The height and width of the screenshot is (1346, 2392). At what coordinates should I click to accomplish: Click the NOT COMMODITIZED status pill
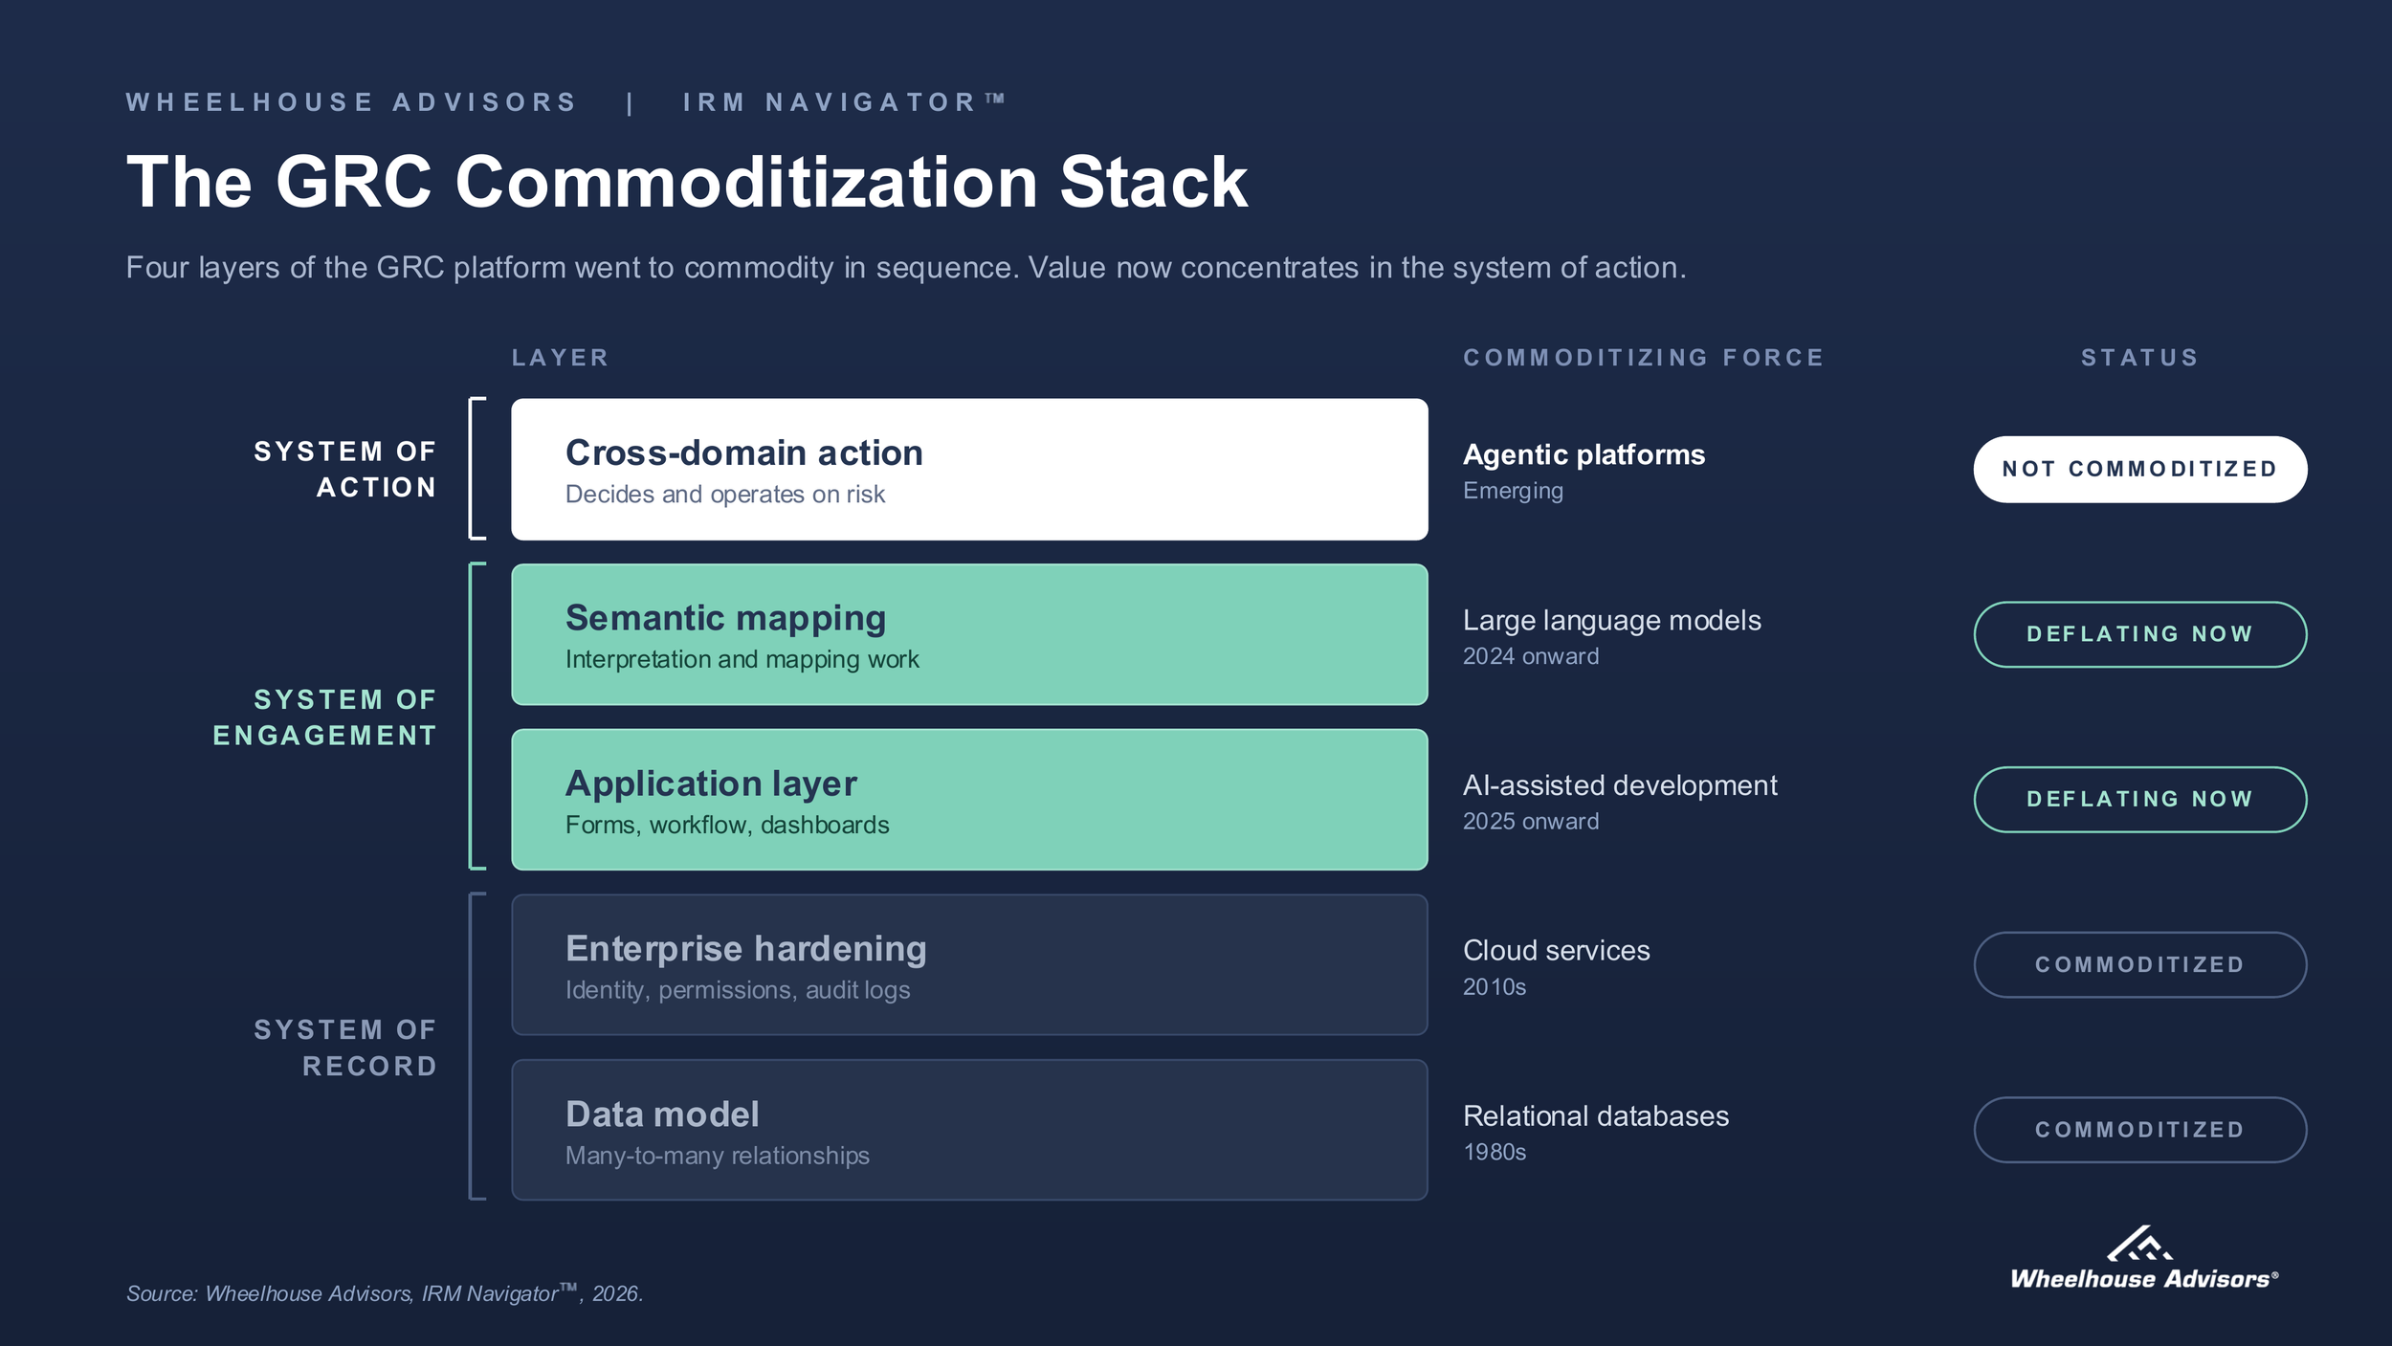(x=2140, y=470)
